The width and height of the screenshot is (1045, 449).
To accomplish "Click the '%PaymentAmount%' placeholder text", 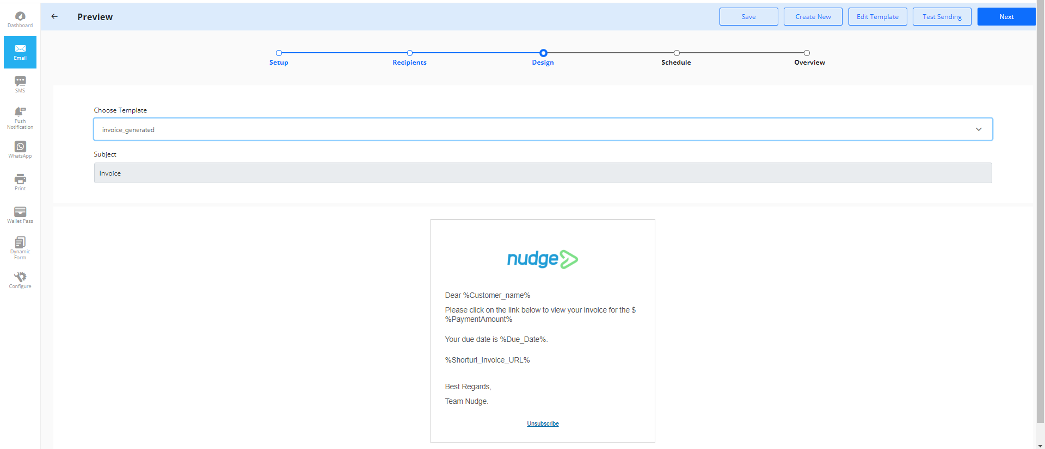I will (x=479, y=320).
